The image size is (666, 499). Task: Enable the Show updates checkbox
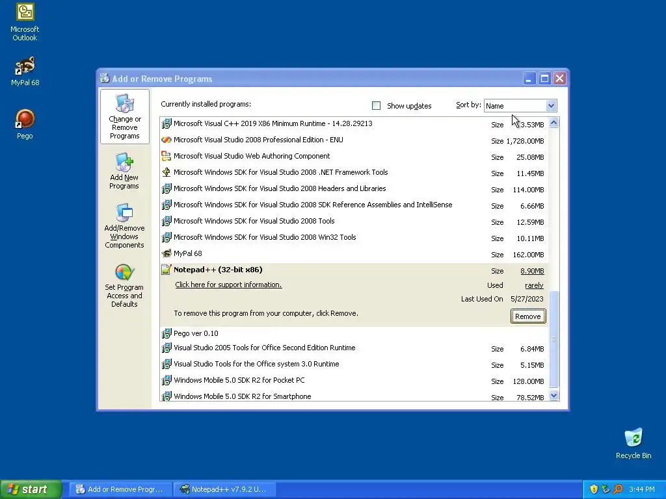pos(377,106)
